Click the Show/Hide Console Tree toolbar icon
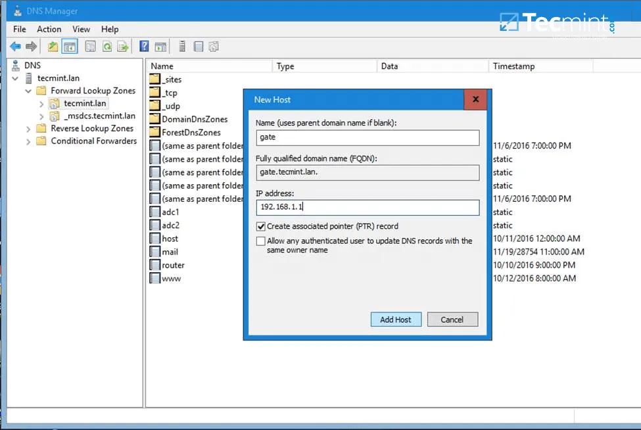 click(x=70, y=46)
